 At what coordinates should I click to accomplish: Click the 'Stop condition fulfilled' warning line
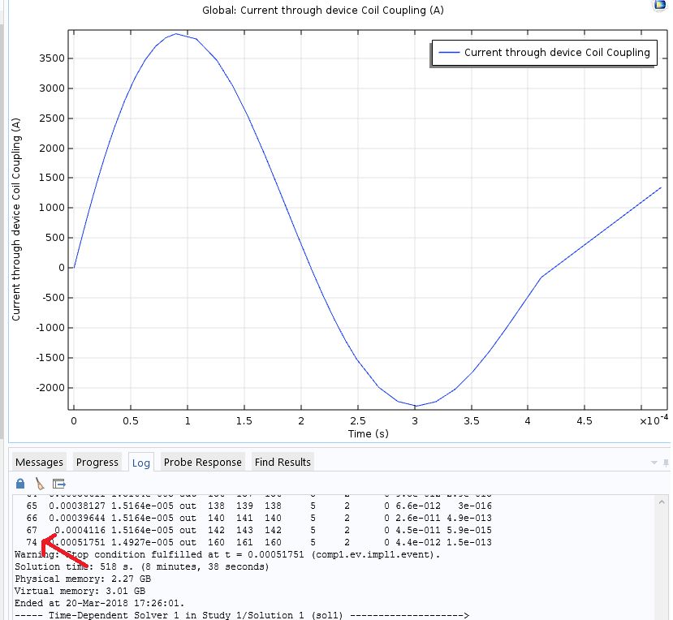point(227,554)
